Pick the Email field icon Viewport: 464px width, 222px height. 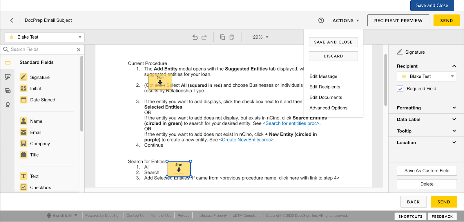coord(23,132)
